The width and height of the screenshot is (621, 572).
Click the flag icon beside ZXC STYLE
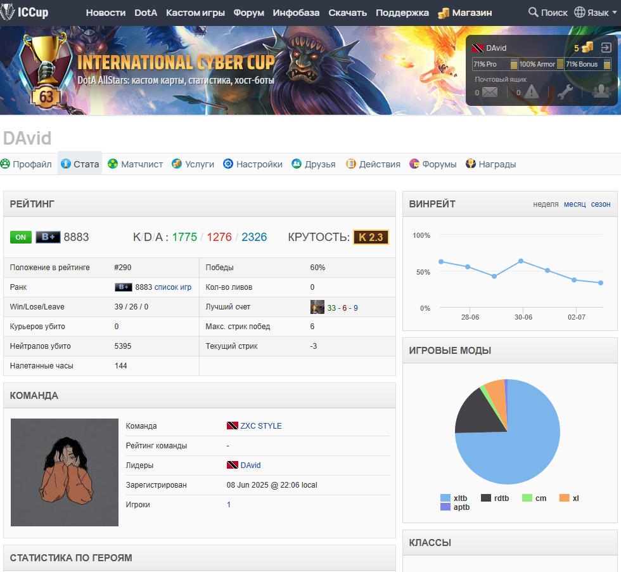pos(232,426)
